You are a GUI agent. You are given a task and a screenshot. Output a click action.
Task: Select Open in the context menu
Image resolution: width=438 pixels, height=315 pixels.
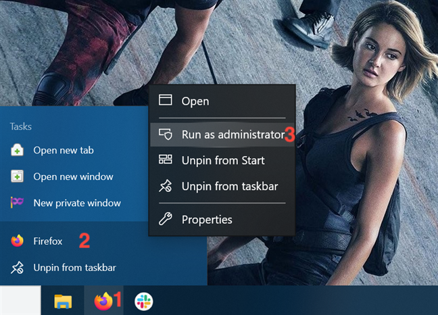click(222, 101)
